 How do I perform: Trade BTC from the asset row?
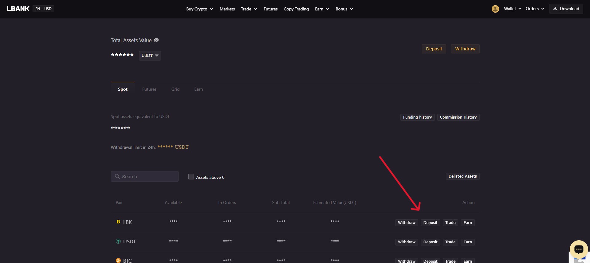point(450,261)
